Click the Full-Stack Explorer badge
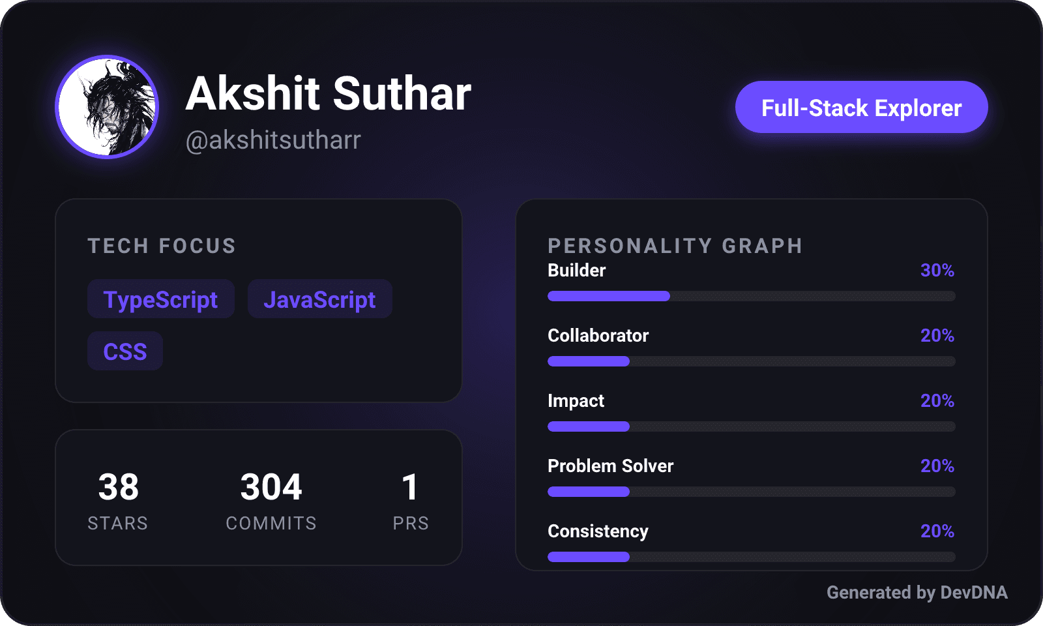The image size is (1043, 626). [x=861, y=108]
